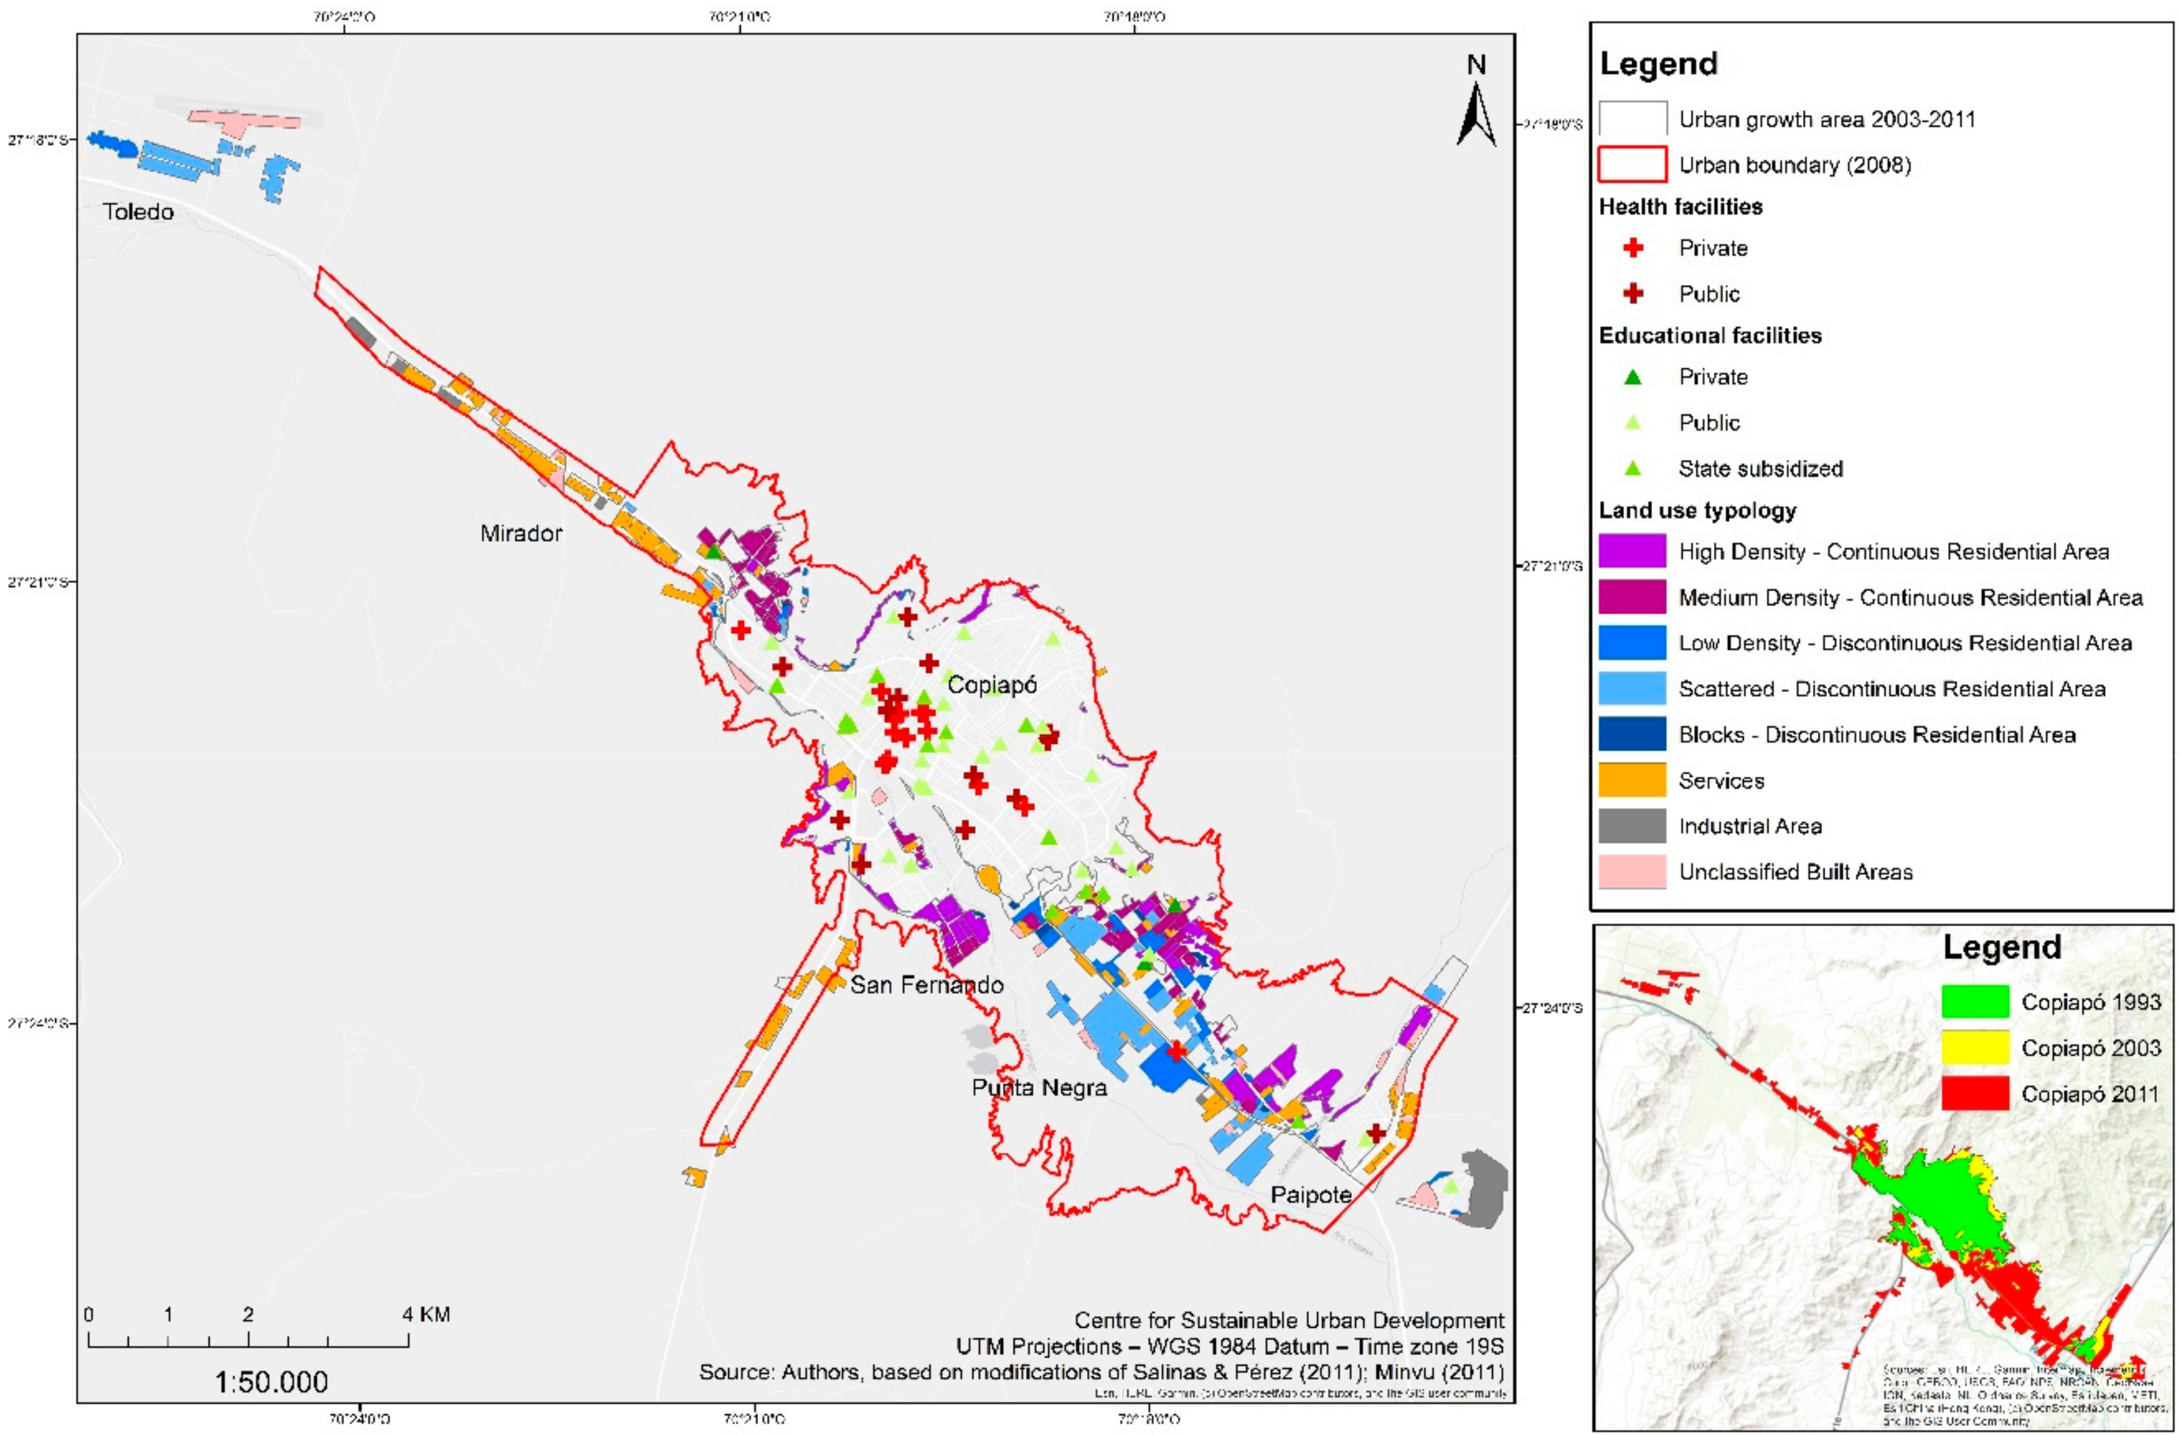Image resolution: width=2180 pixels, height=1435 pixels.
Task: Click the Services orange swatch
Action: pyautogui.click(x=1632, y=781)
